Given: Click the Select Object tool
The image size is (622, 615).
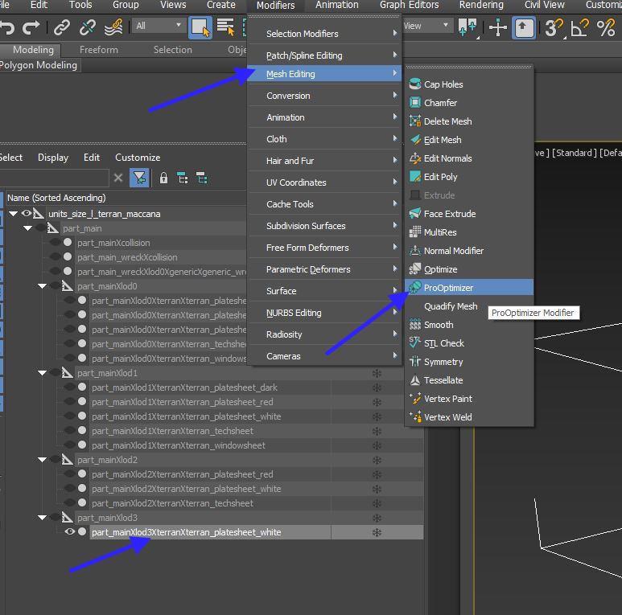Looking at the screenshot, I should pos(200,28).
